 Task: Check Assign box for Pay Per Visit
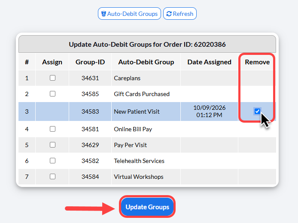[52, 145]
